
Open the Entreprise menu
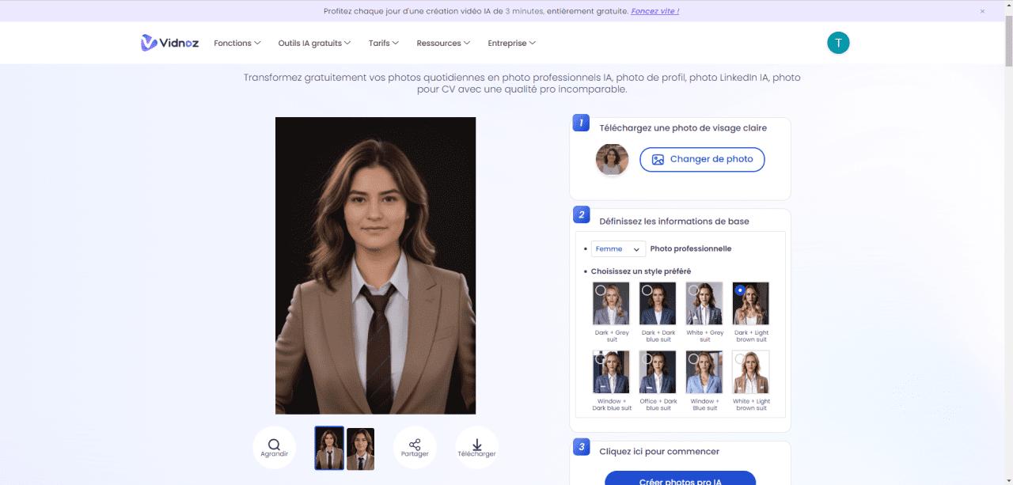pos(511,43)
